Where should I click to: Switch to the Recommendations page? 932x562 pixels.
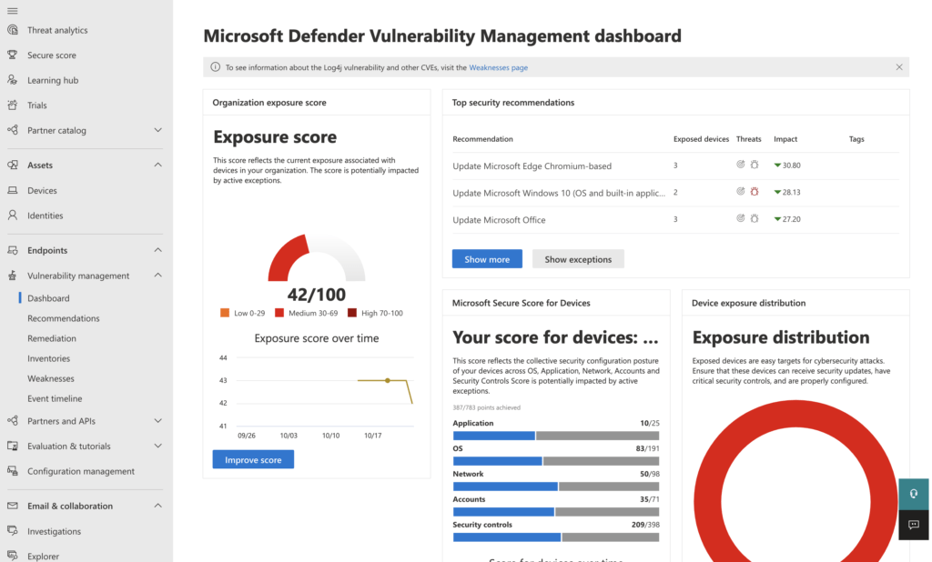coord(63,318)
